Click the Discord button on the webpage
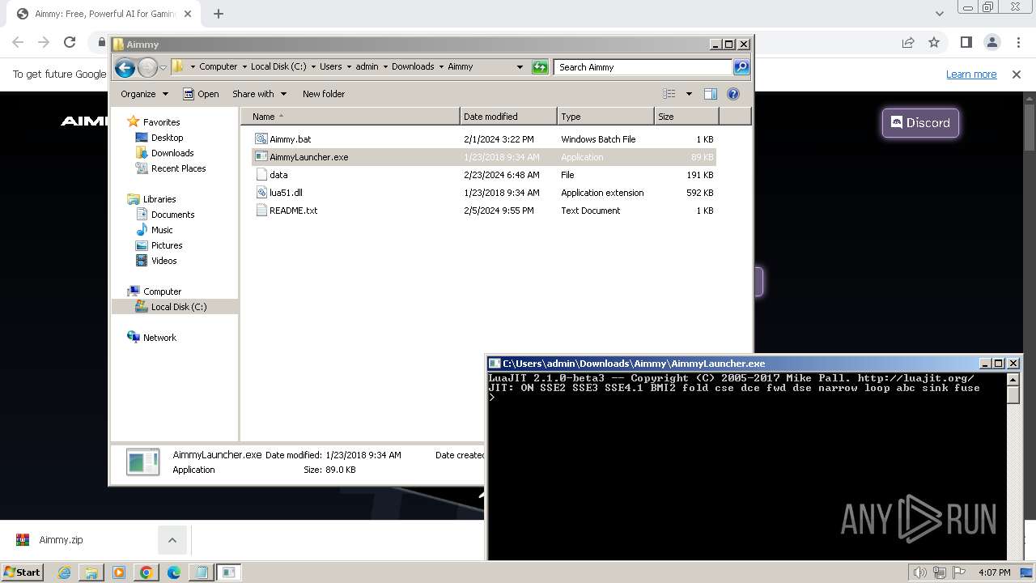 point(920,123)
